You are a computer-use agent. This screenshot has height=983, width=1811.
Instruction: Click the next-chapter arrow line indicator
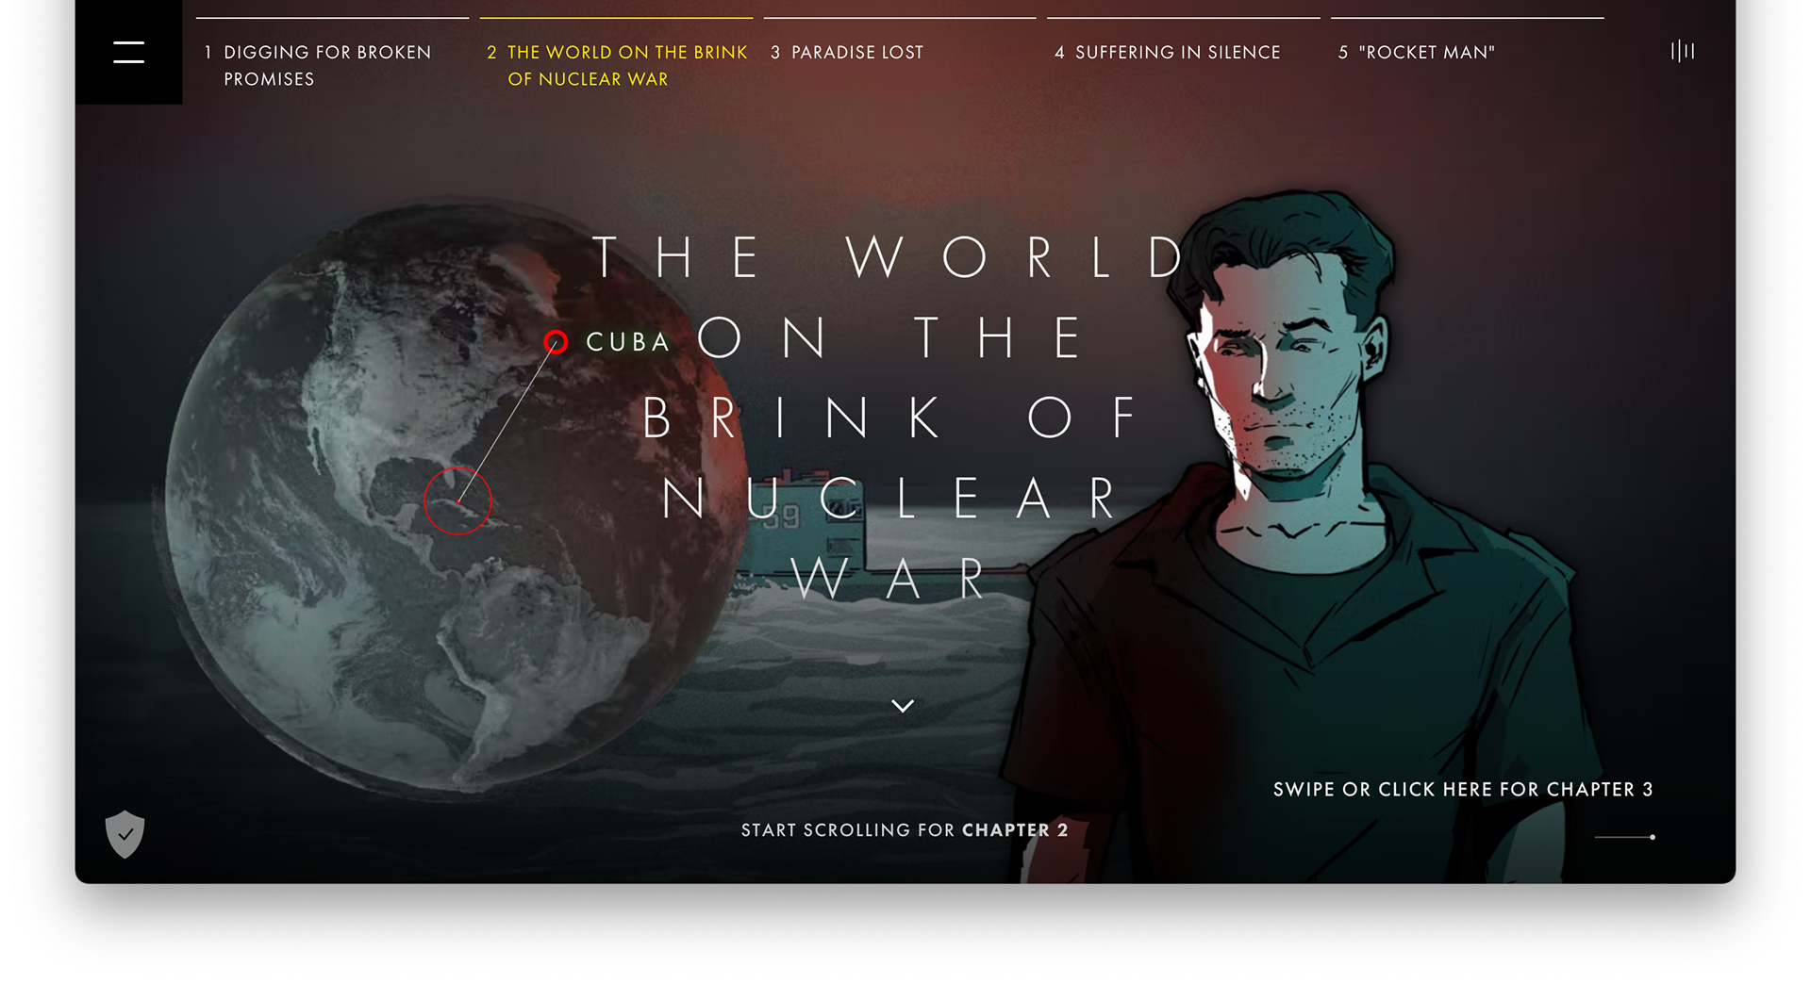[1624, 837]
